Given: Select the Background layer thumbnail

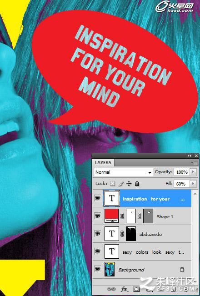Looking at the screenshot, I should pos(110,269).
